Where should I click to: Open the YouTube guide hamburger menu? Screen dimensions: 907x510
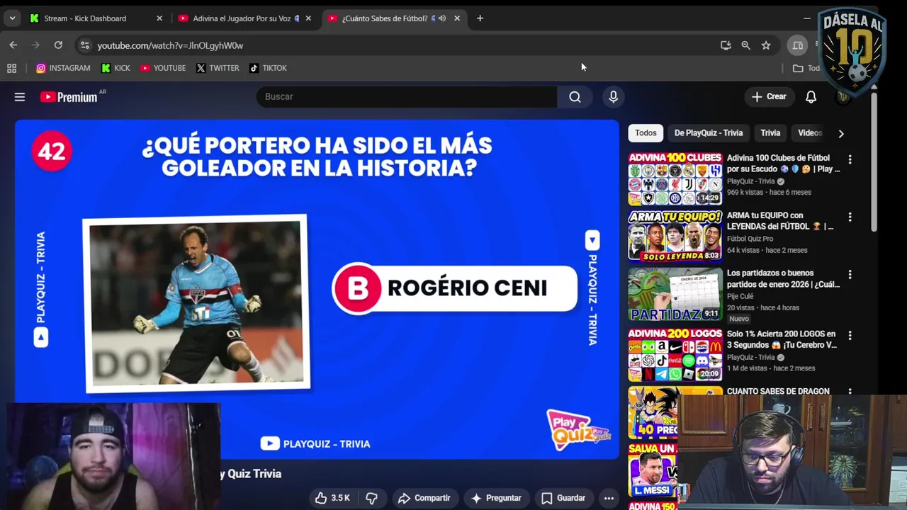click(20, 97)
